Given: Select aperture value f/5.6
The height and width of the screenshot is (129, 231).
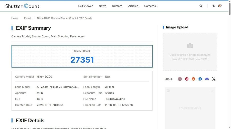Looking at the screenshot, I should pos(40,93).
